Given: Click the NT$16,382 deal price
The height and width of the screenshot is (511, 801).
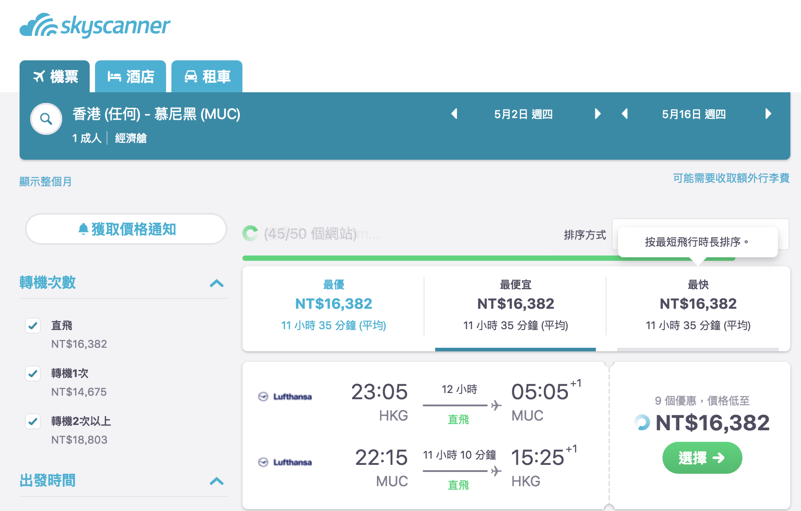Looking at the screenshot, I should click(712, 423).
